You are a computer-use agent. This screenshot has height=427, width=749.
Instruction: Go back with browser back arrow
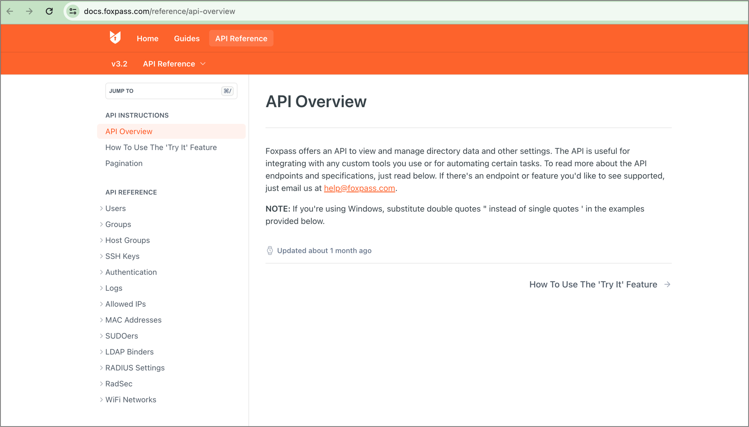10,11
